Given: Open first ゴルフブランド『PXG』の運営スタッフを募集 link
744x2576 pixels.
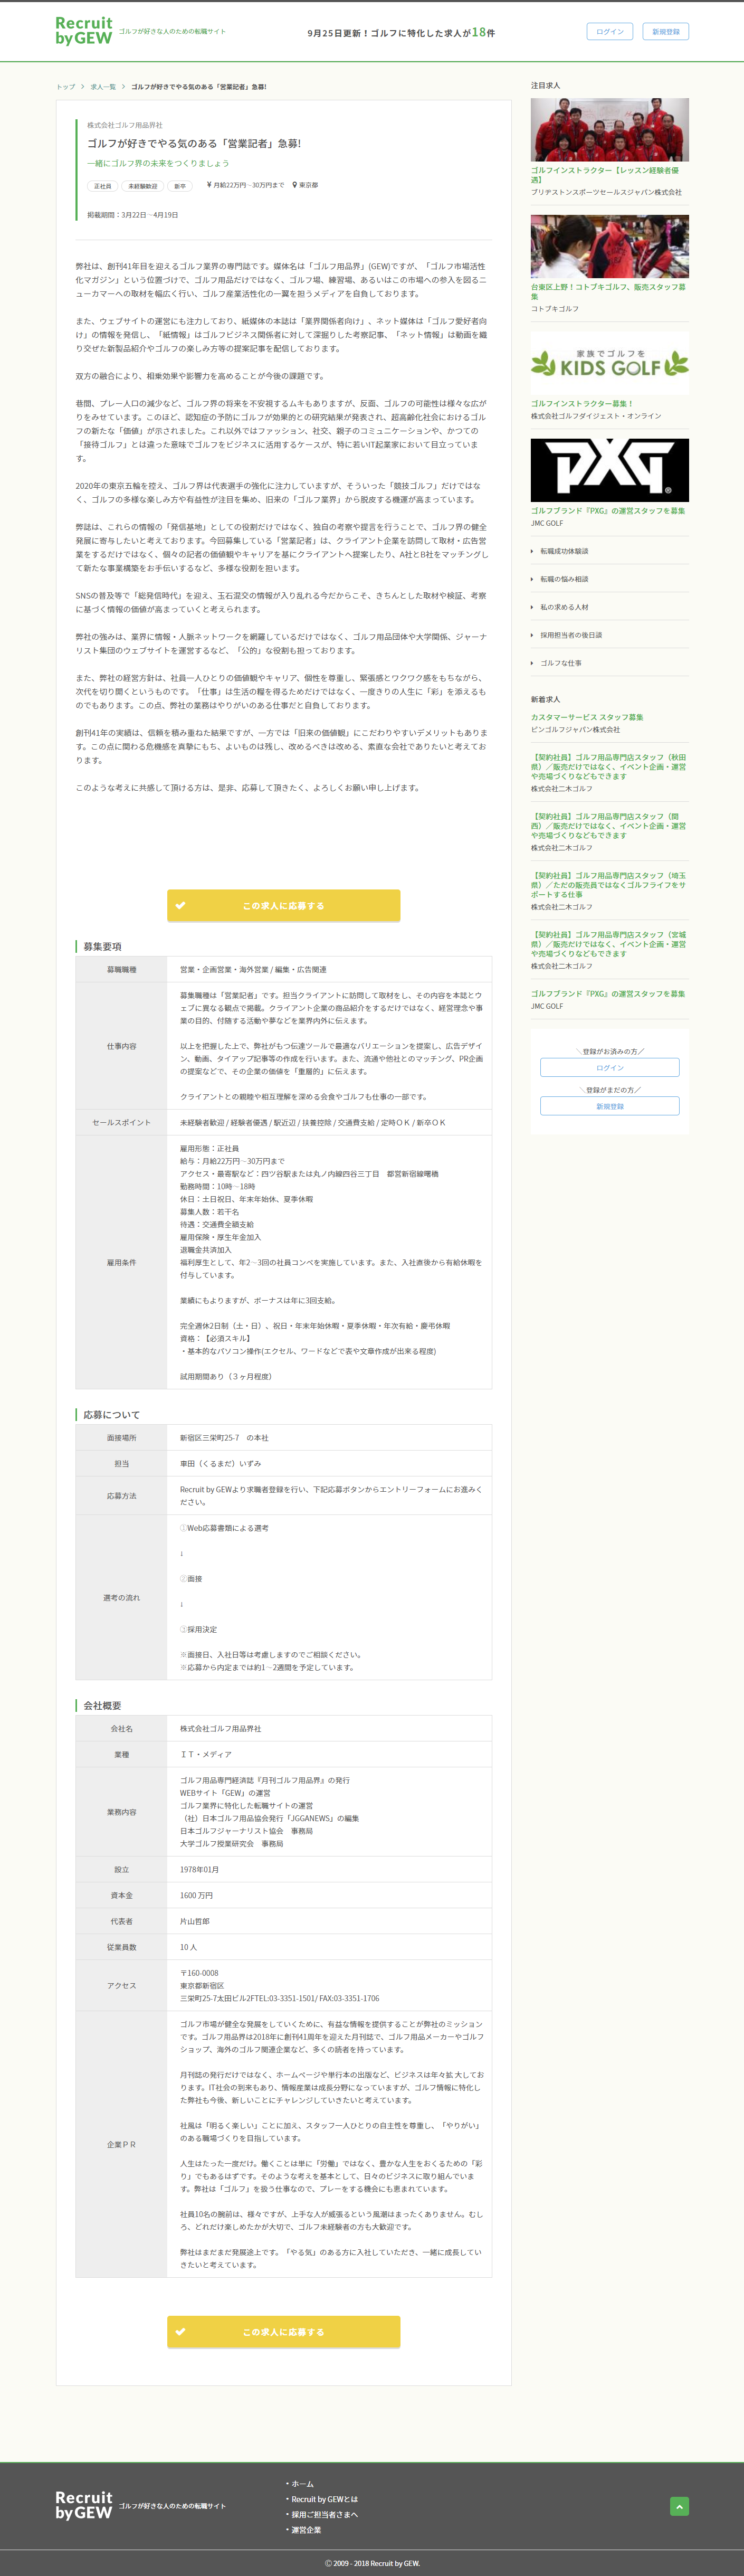Looking at the screenshot, I should pos(608,511).
